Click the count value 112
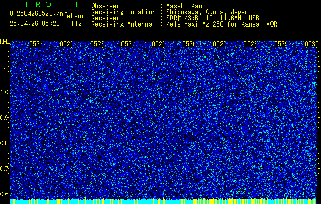Screen dimensions: 321x204 click(x=77, y=24)
